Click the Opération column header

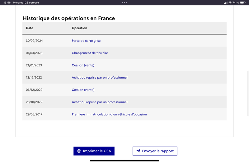point(79,28)
